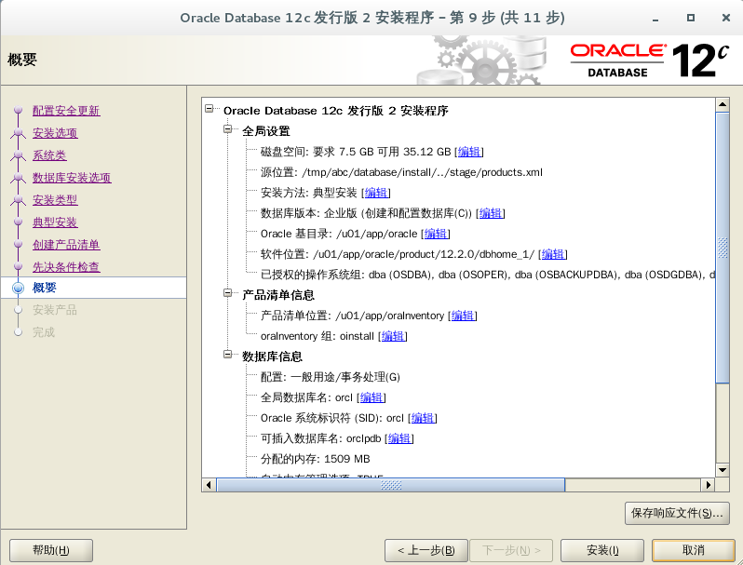Click the vertical scrollbar thumb
The height and width of the screenshot is (565, 743).
pyautogui.click(x=723, y=248)
